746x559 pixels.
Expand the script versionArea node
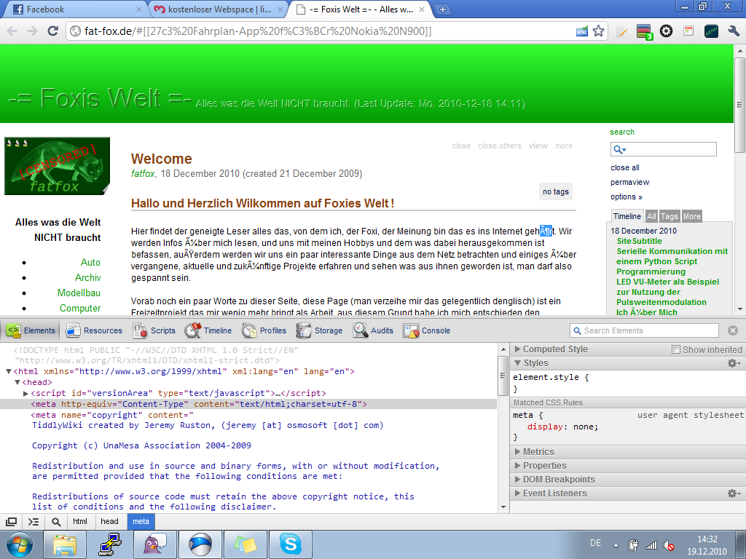coord(27,393)
